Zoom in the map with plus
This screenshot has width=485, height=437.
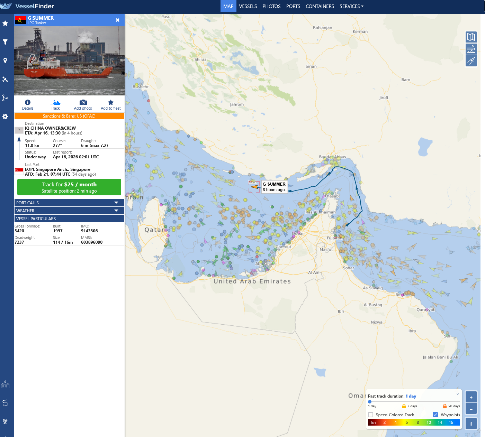point(471,397)
